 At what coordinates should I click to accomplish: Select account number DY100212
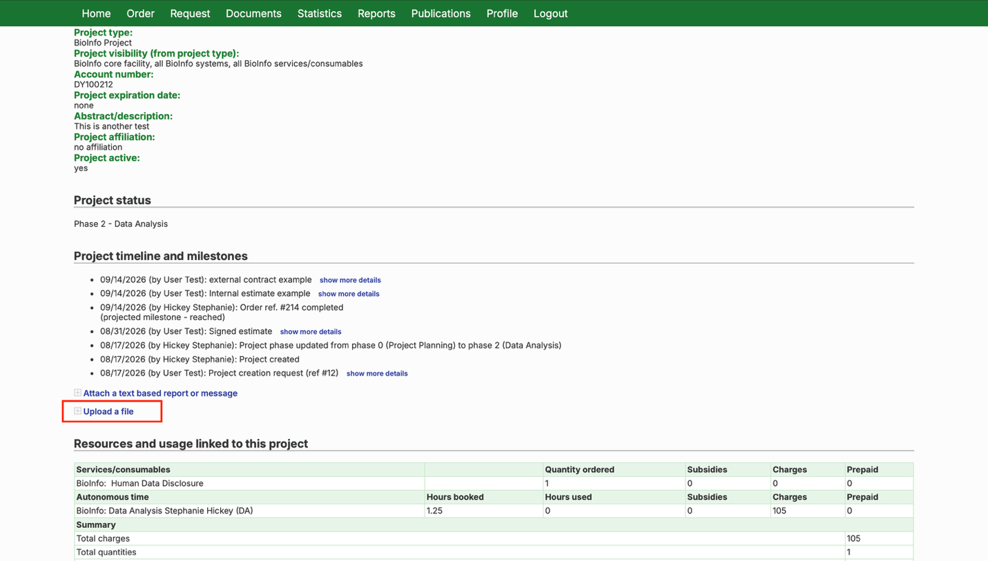(x=93, y=85)
